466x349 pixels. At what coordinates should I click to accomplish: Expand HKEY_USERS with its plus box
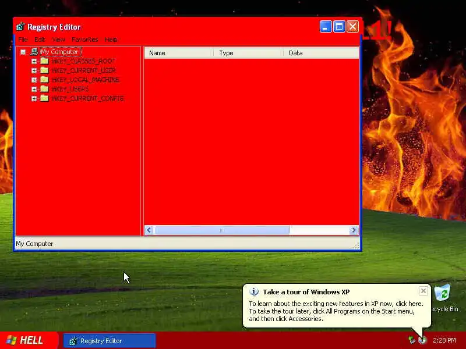34,89
